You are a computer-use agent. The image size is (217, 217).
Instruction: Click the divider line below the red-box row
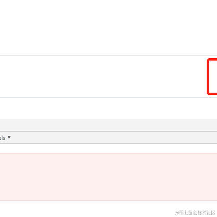click(x=108, y=98)
